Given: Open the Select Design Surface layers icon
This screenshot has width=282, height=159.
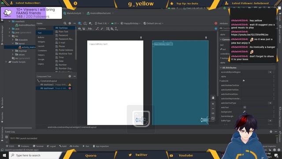Looking at the screenshot, I should click(80, 23).
